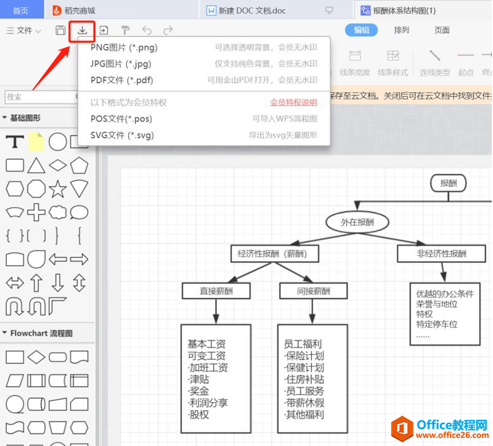Export as JPG图片 (*.jpg)
Viewport: 493px width, 446px height.
204,64
